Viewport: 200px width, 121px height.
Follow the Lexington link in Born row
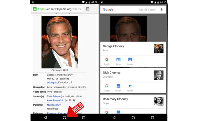(52, 82)
